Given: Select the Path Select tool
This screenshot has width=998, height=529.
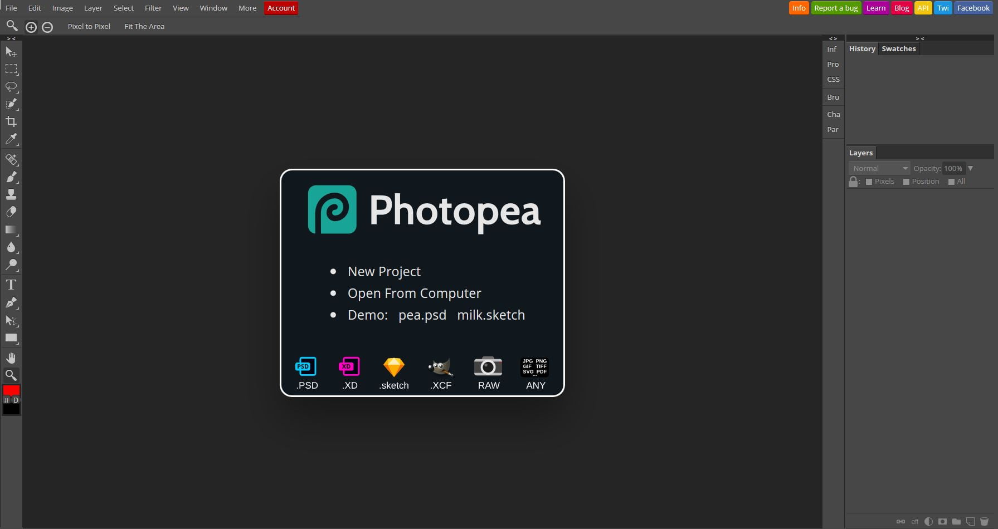Looking at the screenshot, I should coord(11,320).
